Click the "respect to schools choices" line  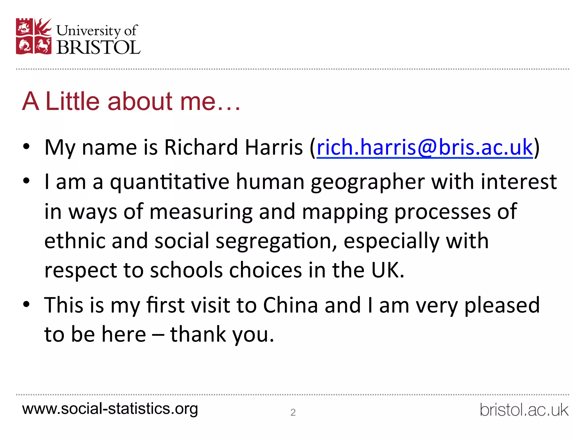pos(224,270)
